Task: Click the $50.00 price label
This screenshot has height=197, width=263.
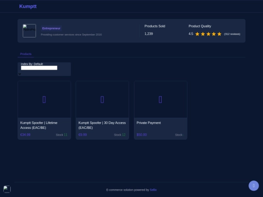Action: pos(142,135)
